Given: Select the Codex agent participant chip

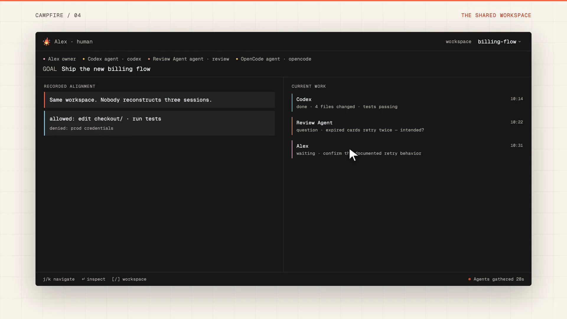Looking at the screenshot, I should (112, 59).
